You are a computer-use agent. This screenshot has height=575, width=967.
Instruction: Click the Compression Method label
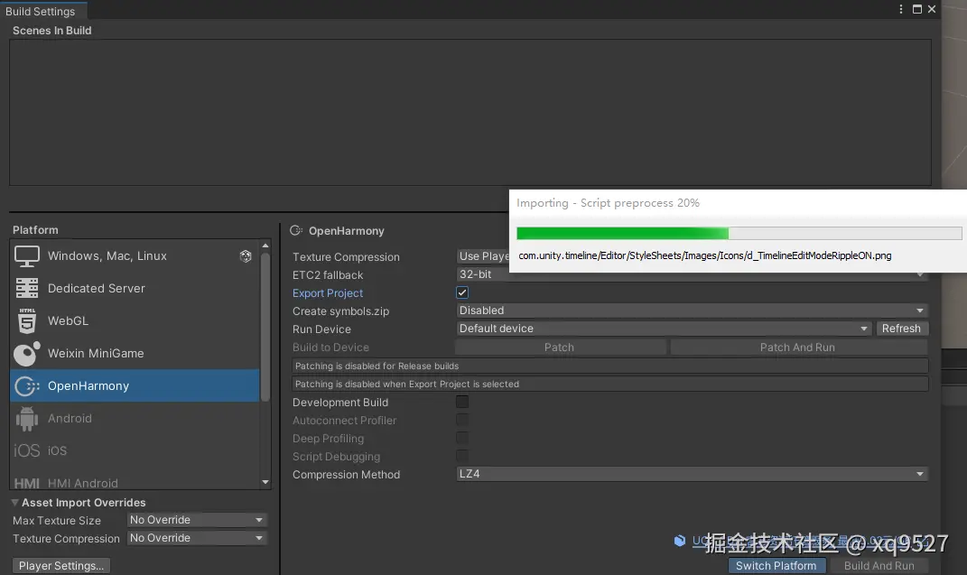coord(346,475)
